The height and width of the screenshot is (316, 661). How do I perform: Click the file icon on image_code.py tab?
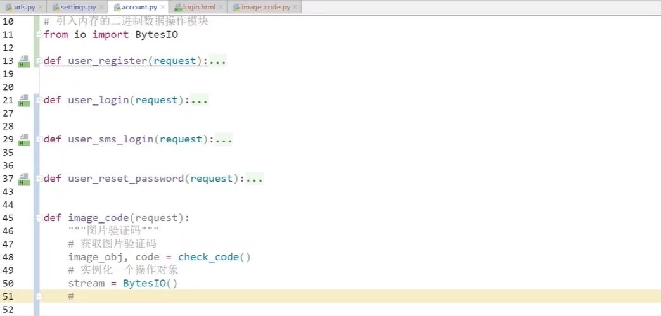coord(236,7)
